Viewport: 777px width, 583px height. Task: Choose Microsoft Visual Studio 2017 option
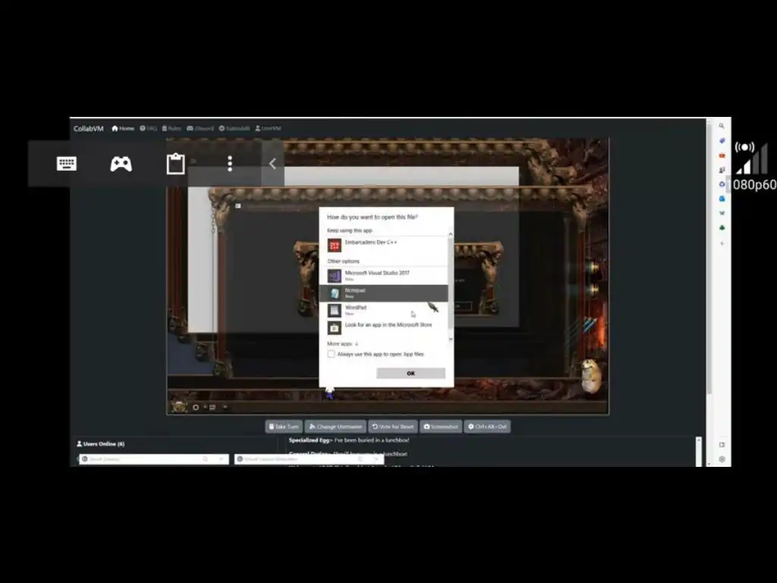tap(383, 276)
